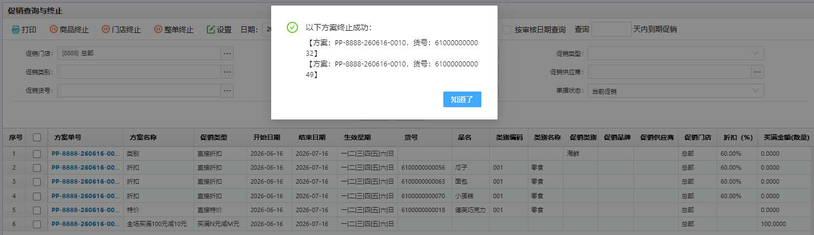Sort by 促销类型 column header
This screenshot has width=814, height=235.
tap(214, 137)
